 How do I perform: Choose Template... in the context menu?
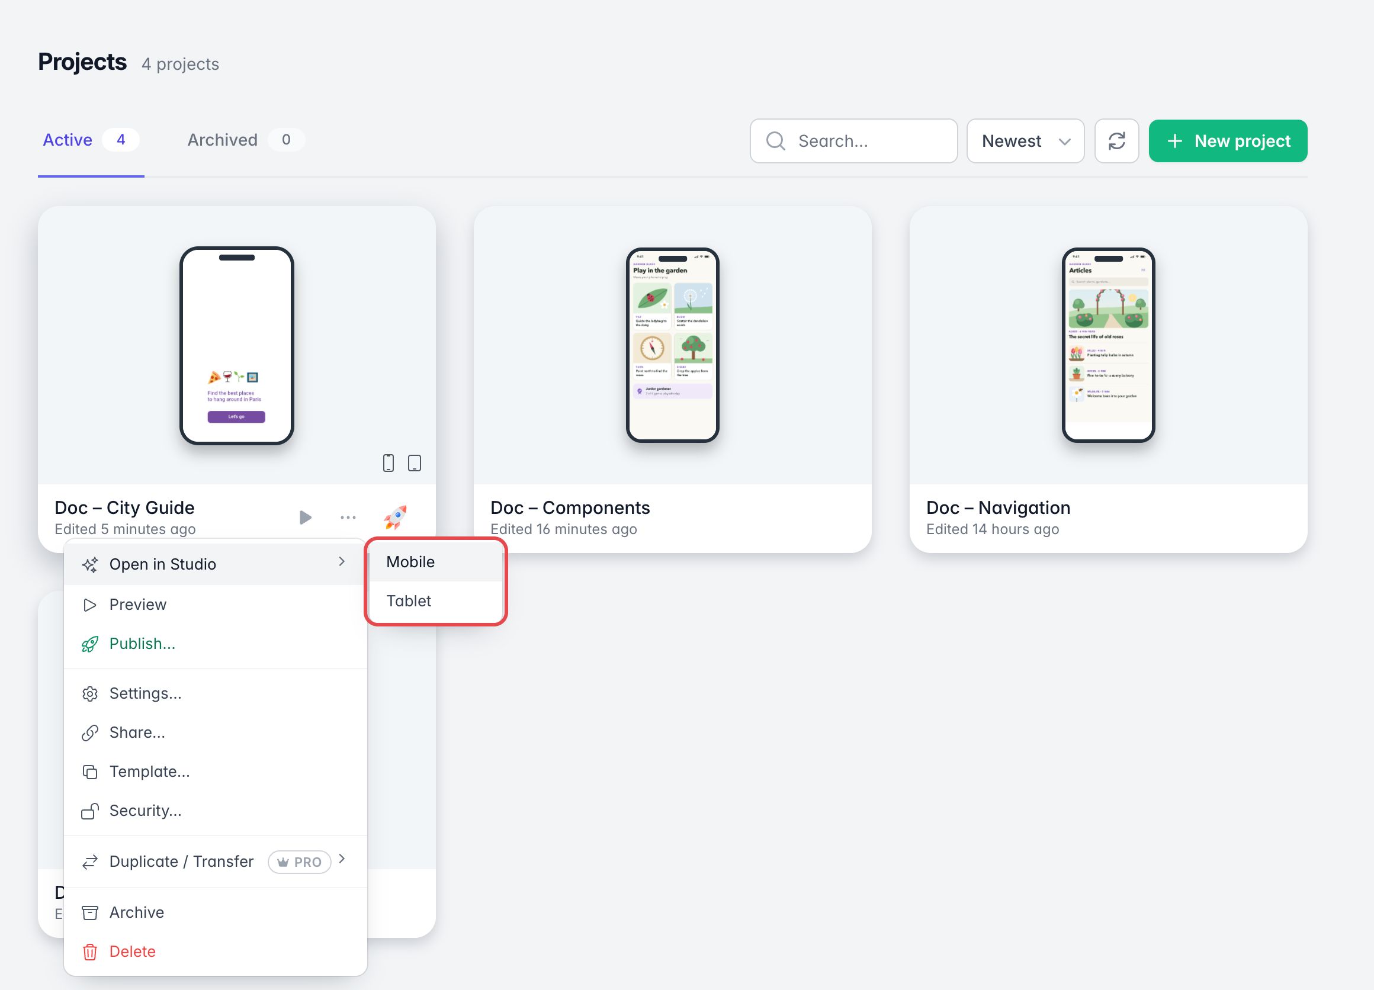coord(215,772)
